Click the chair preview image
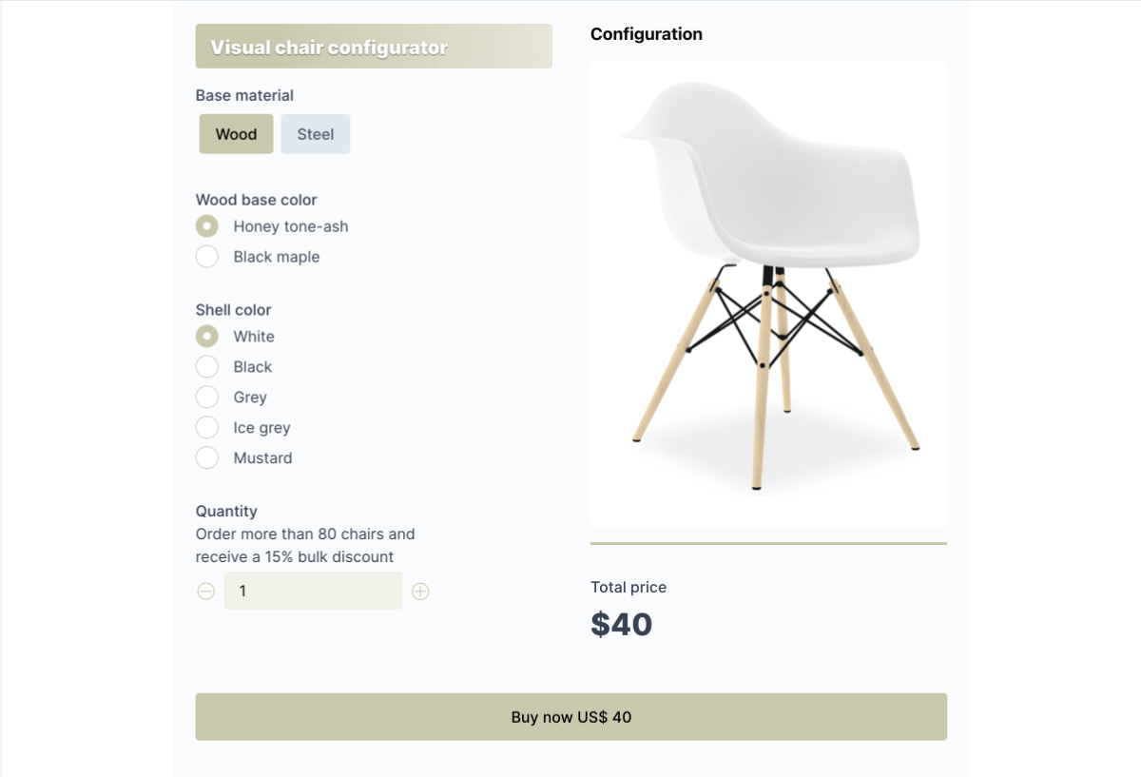The height and width of the screenshot is (777, 1141). pos(768,294)
